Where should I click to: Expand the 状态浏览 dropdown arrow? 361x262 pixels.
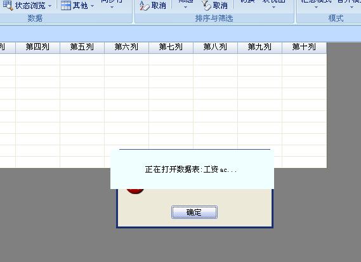(50, 6)
